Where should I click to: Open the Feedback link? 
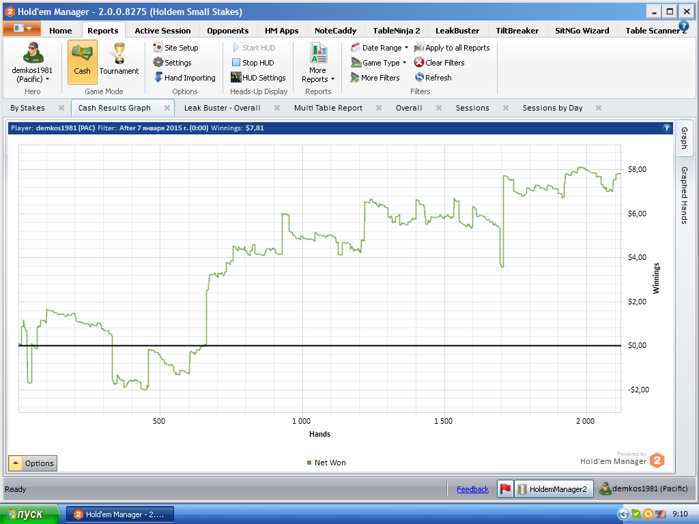472,489
